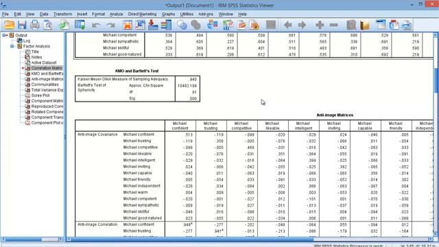439x247 pixels.
Task: Click the brown book Show/Hide icon
Action: tap(364, 25)
